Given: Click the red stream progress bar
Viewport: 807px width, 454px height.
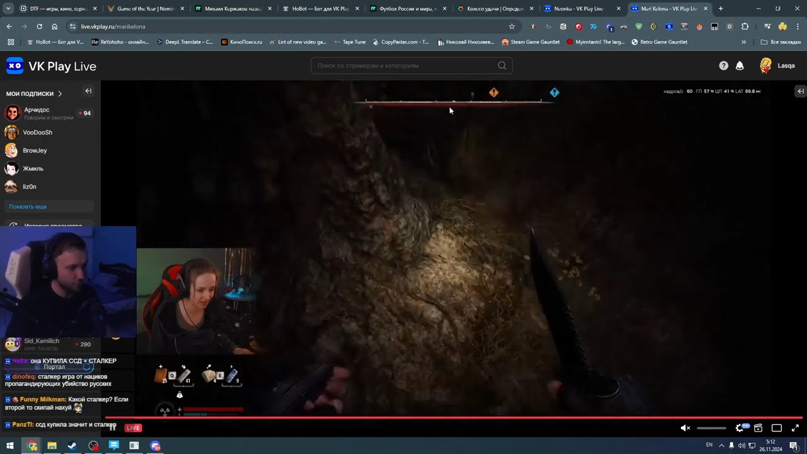Looking at the screenshot, I should (x=454, y=417).
